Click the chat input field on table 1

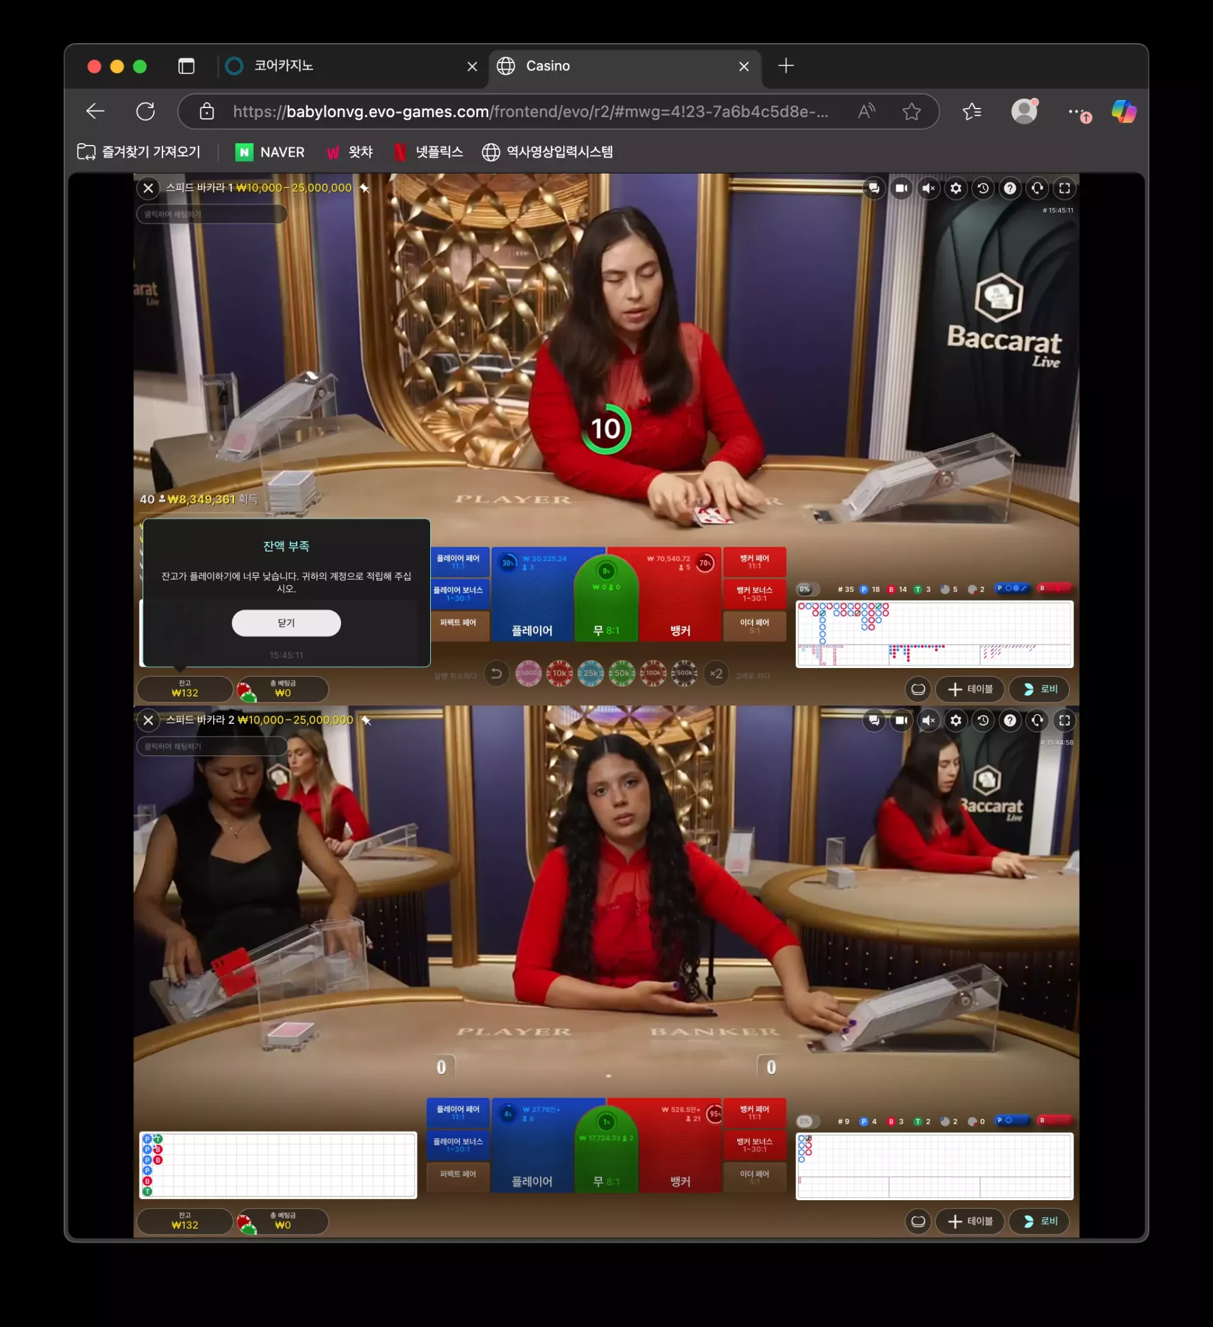pos(212,214)
